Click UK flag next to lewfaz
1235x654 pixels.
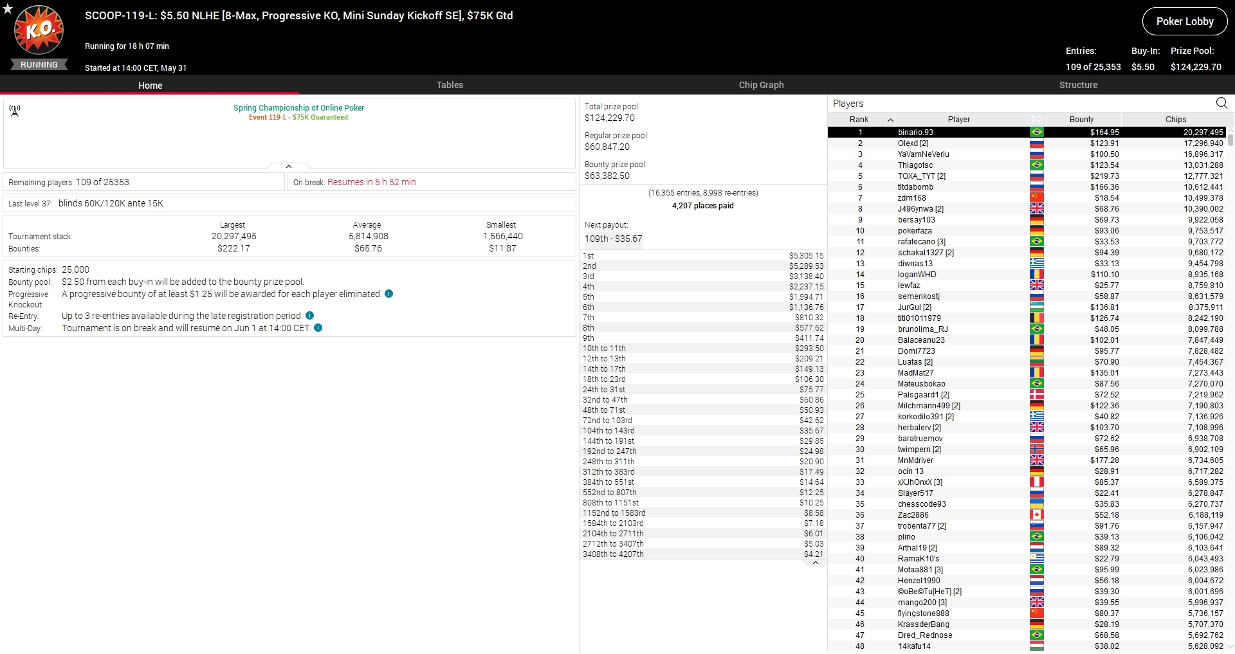[1036, 286]
